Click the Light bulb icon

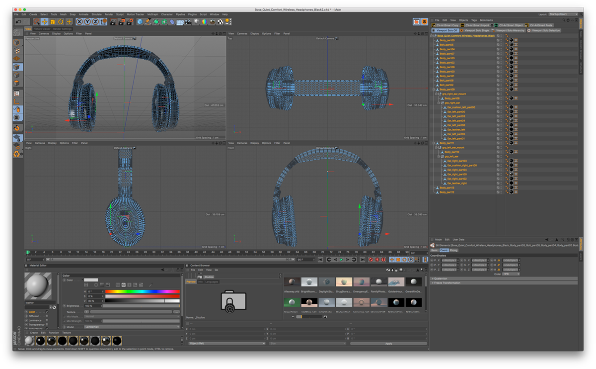coord(196,22)
